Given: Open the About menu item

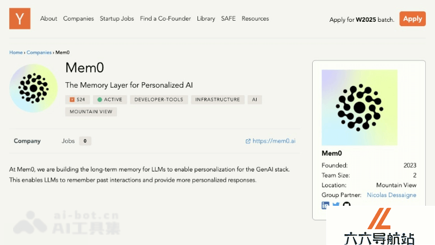Looking at the screenshot, I should (x=48, y=19).
